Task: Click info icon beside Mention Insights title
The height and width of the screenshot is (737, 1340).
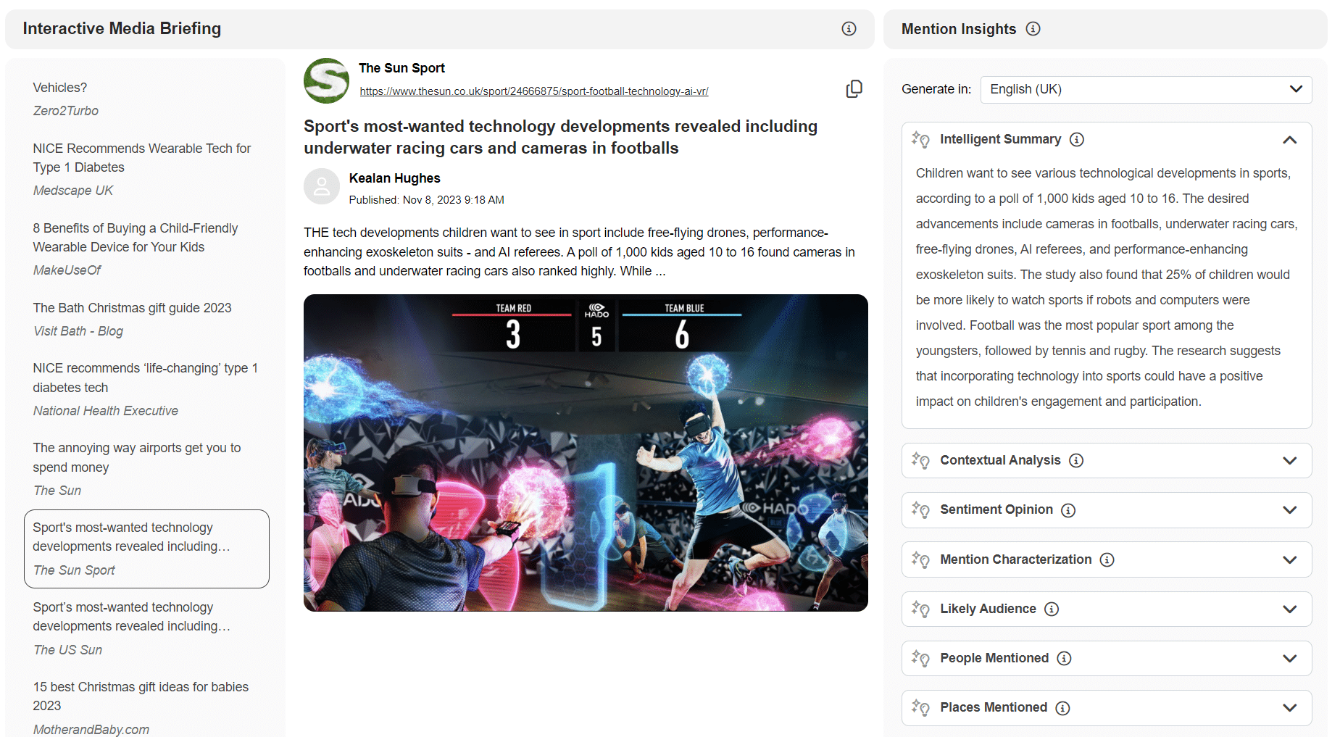Action: (1033, 29)
